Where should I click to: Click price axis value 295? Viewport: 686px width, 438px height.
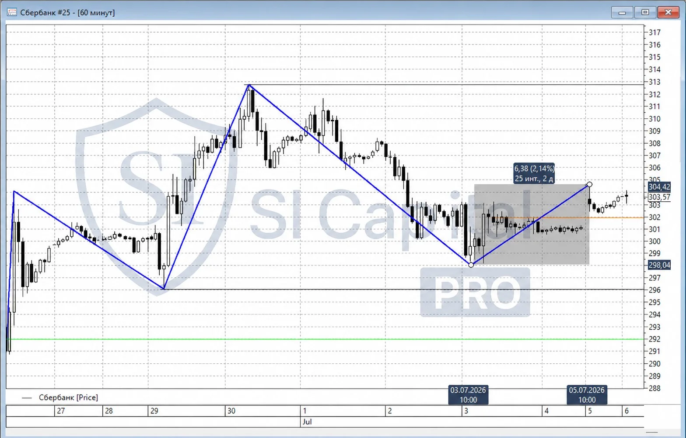[x=654, y=302]
